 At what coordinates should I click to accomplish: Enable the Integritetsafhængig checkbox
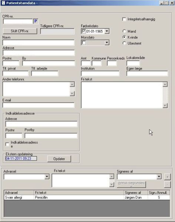click(124, 19)
